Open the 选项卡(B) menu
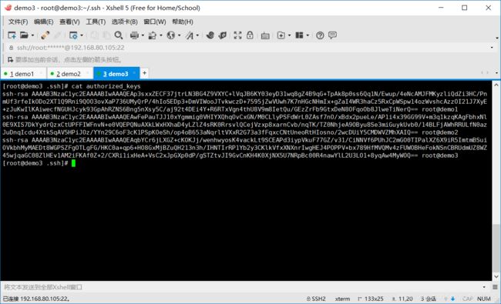The height and width of the screenshot is (304, 501). pos(125,22)
